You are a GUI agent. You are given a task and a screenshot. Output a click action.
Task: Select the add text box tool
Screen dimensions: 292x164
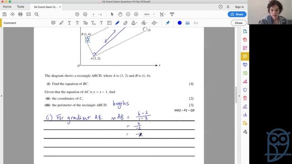(109, 23)
